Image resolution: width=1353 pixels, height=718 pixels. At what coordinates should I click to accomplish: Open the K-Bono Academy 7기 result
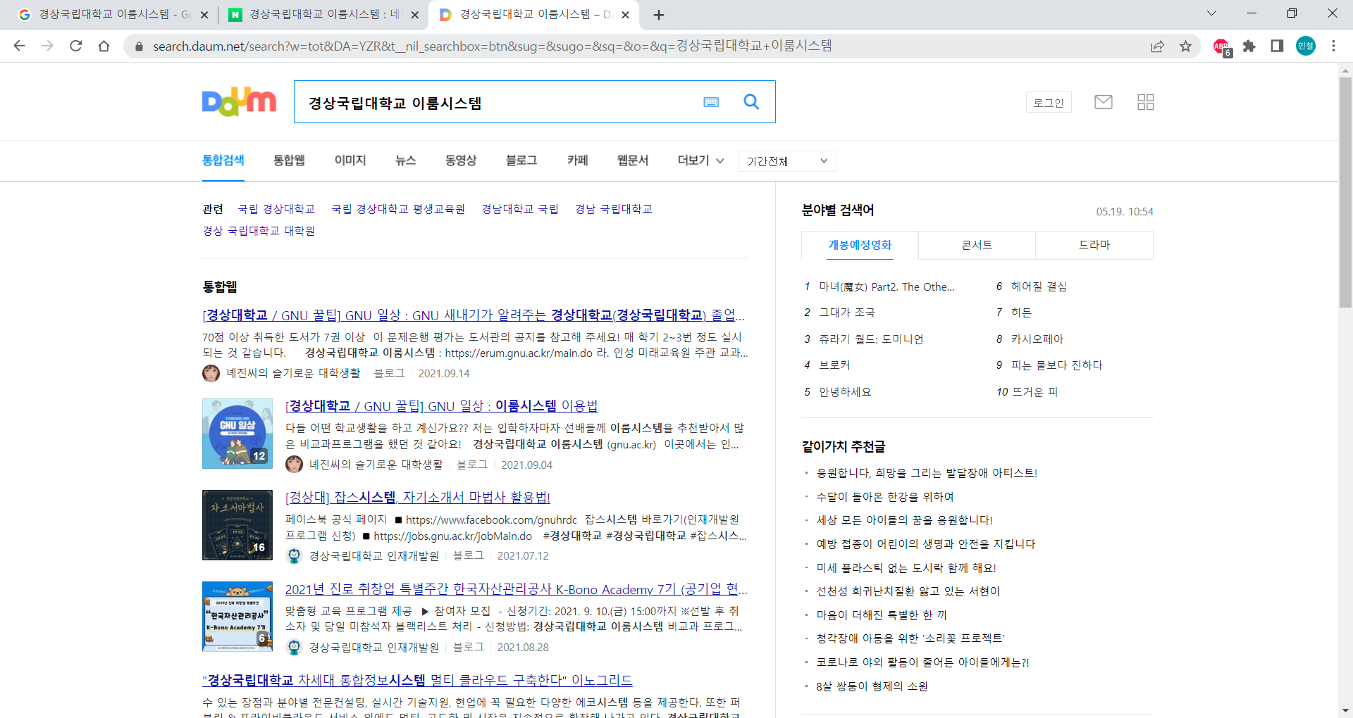(516, 589)
